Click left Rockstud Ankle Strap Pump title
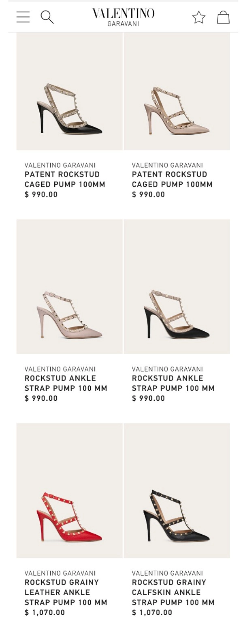243x622 pixels. 66,383
